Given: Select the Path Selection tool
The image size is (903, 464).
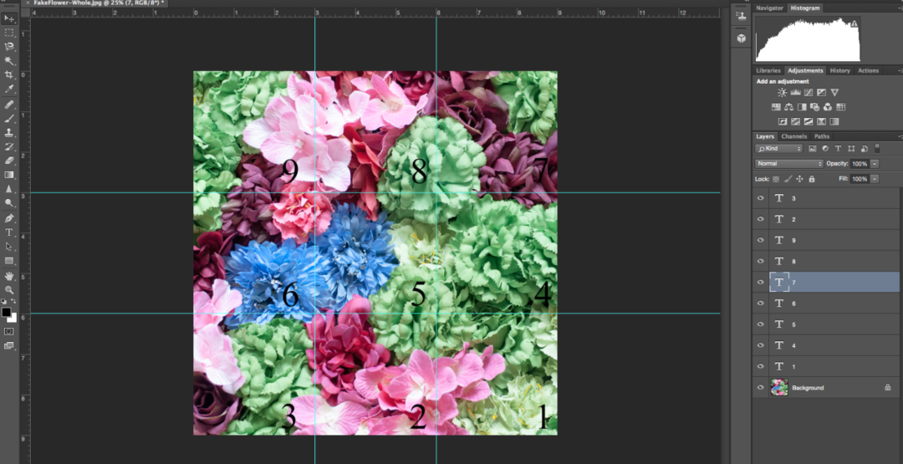Looking at the screenshot, I should [9, 247].
